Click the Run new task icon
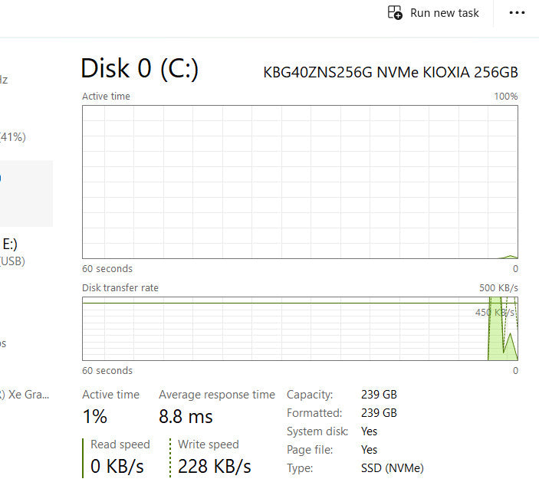The height and width of the screenshot is (492, 539). coord(395,12)
